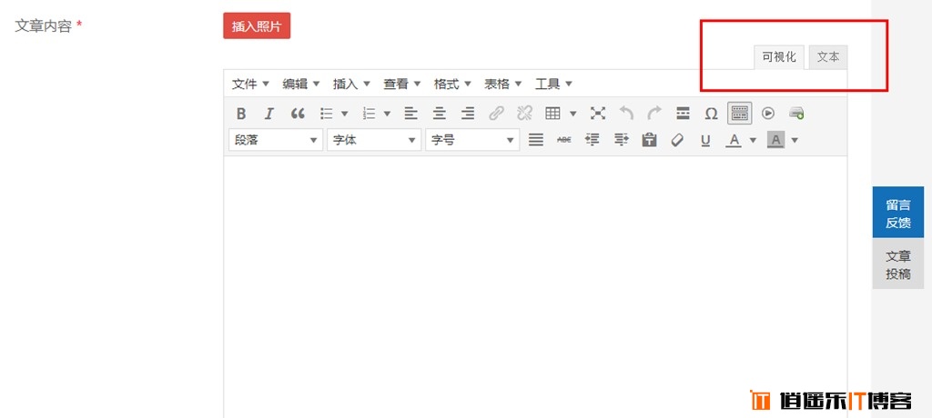Open the 文件 menu

click(250, 84)
